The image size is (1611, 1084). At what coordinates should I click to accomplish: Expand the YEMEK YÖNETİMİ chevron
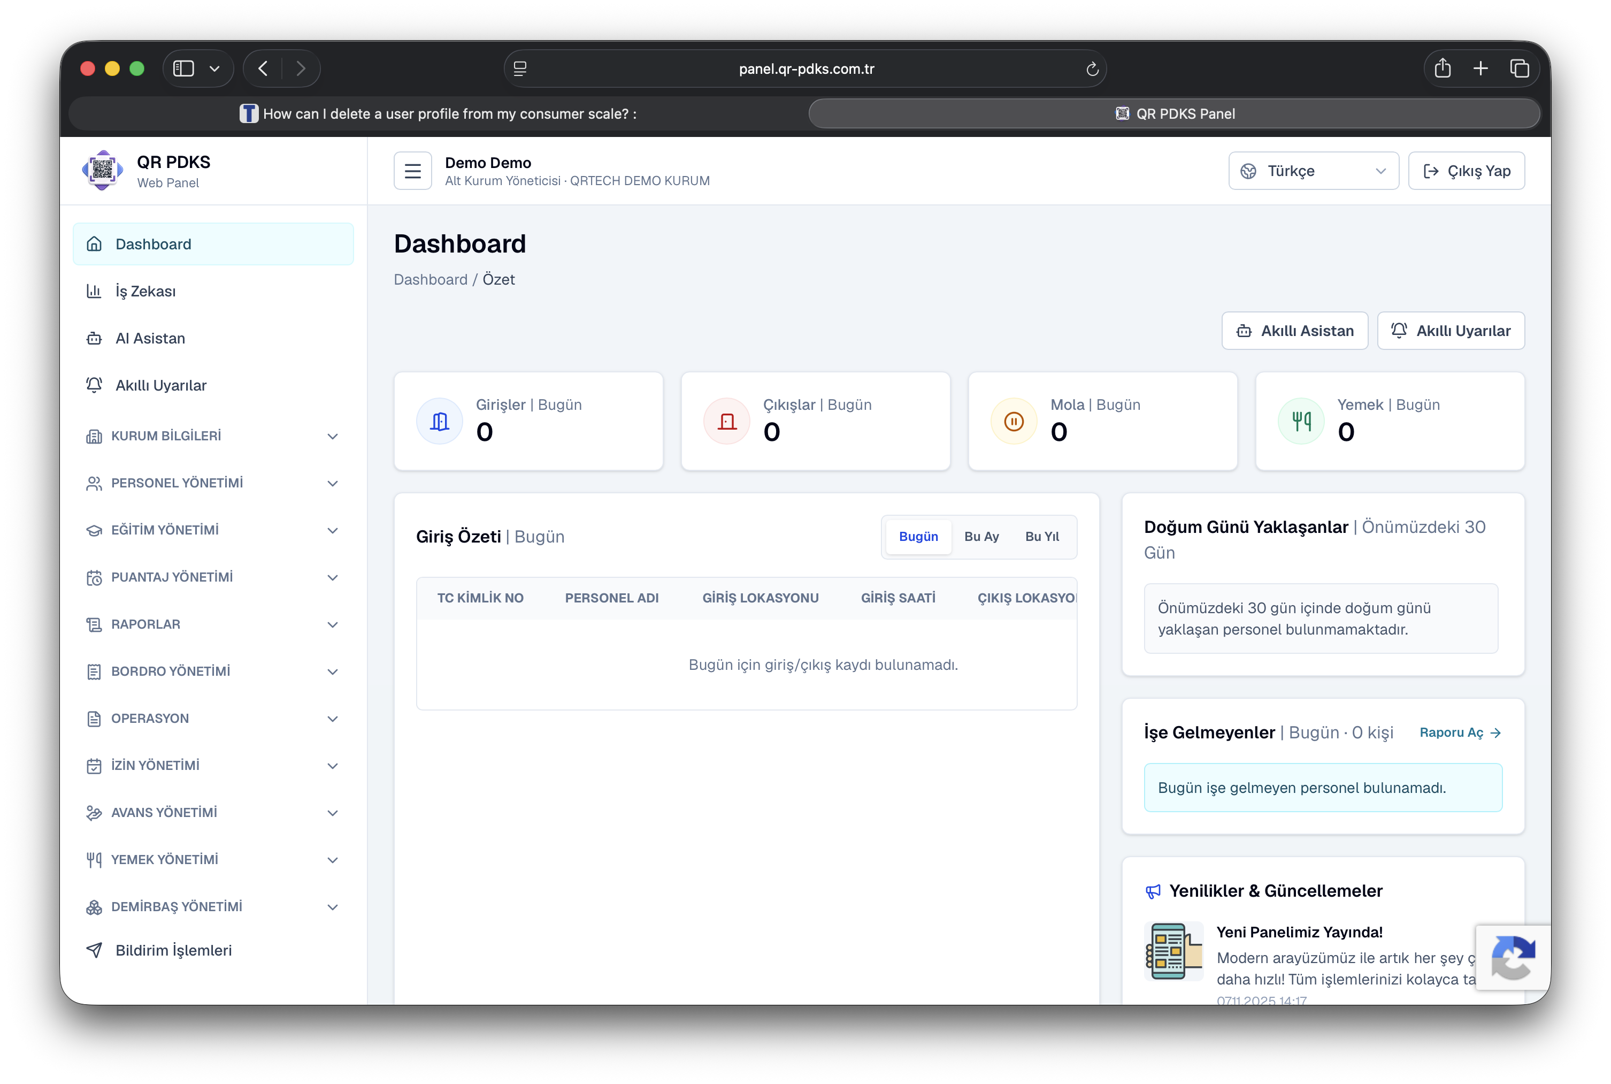[x=333, y=859]
